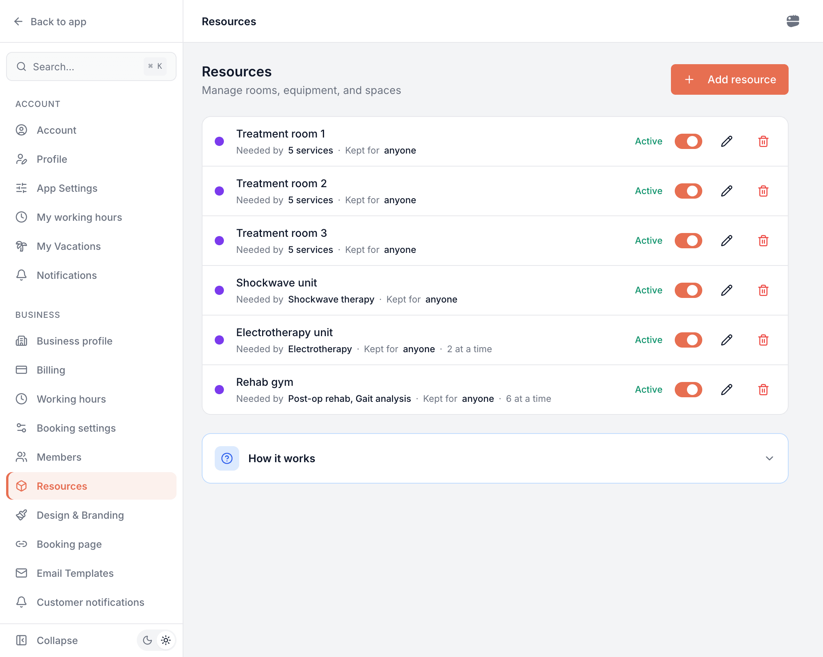Image resolution: width=823 pixels, height=657 pixels.
Task: Delete Treatment room 2 via trash icon
Action: 763,191
